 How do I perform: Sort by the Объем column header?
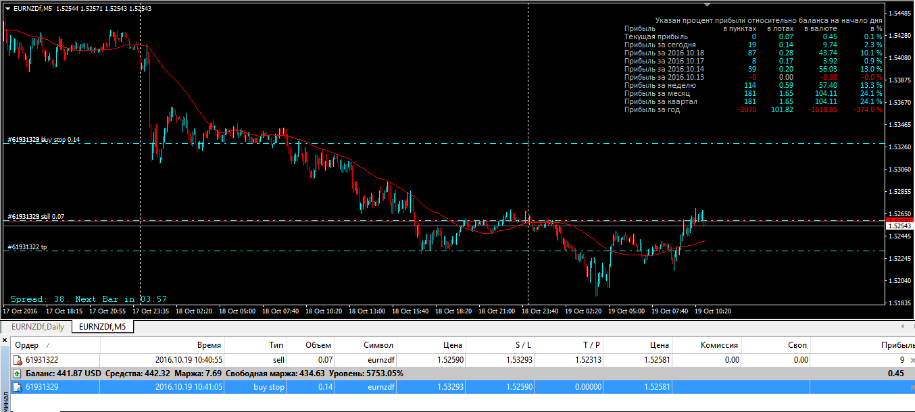(310, 345)
